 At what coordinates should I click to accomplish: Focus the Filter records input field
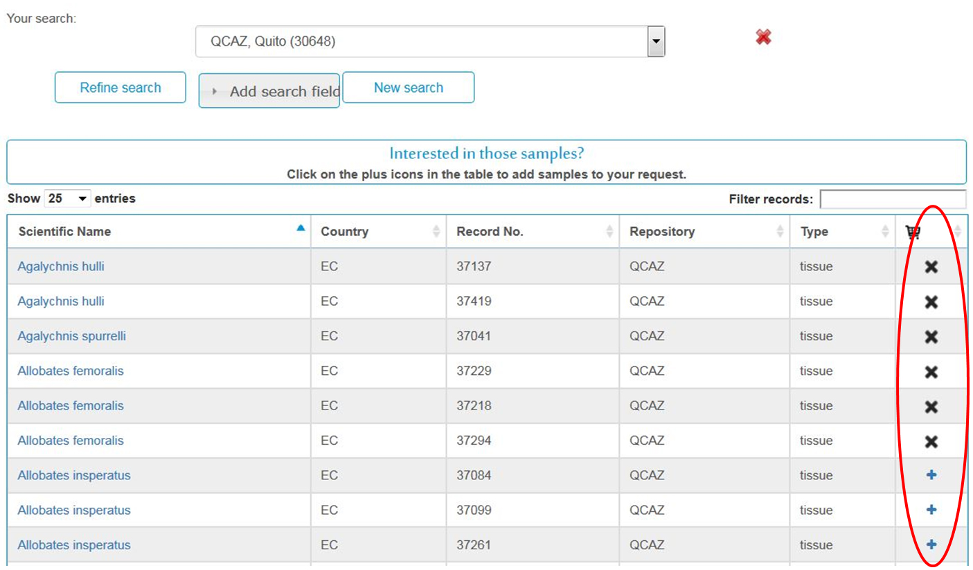(x=892, y=200)
